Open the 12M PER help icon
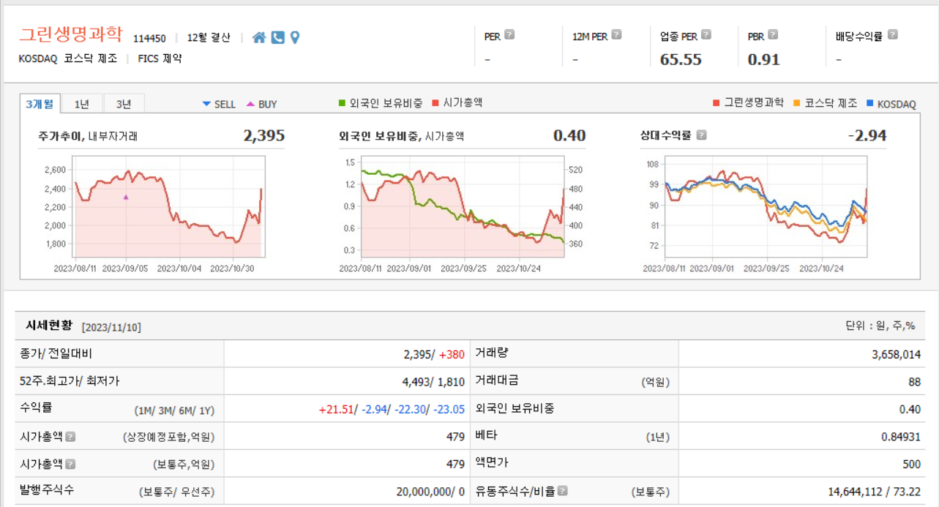939x507 pixels. (x=616, y=35)
